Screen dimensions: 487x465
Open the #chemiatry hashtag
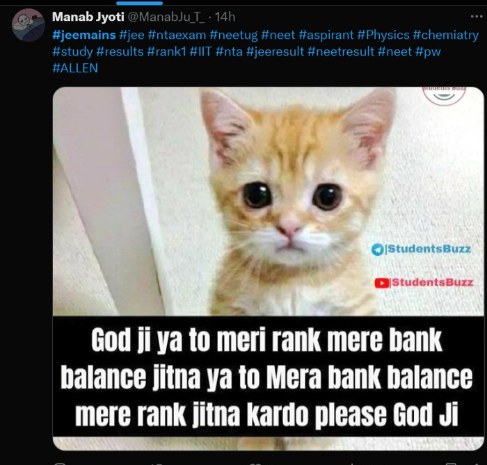click(445, 35)
